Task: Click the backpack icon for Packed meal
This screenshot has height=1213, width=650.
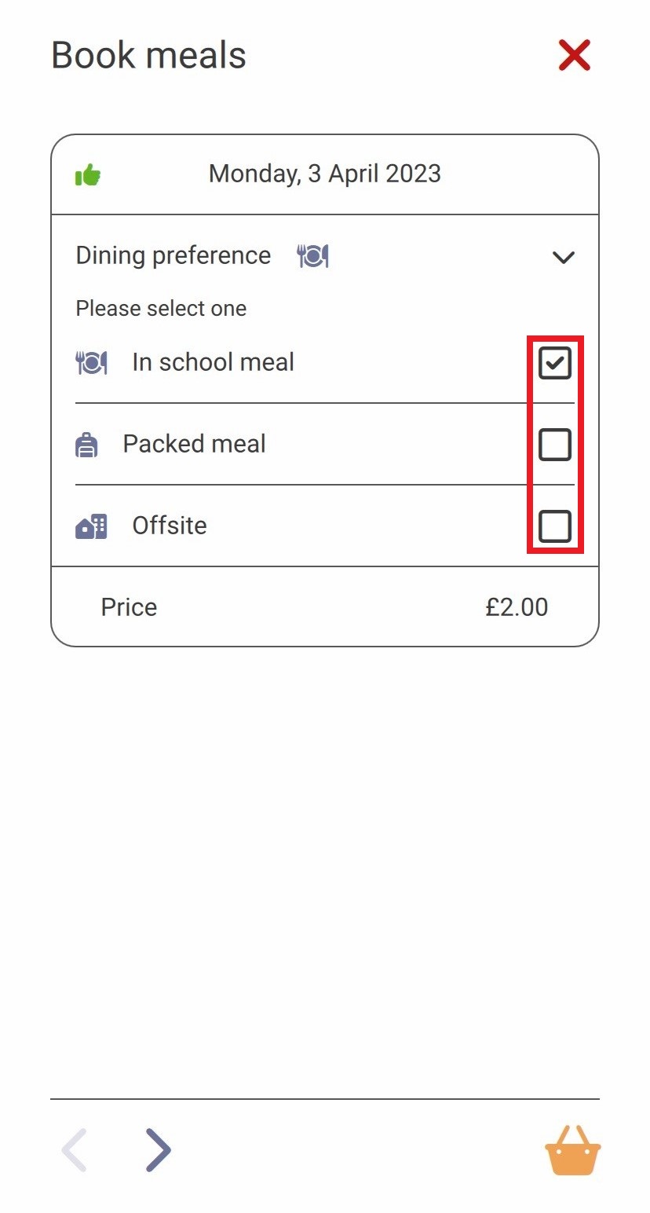Action: tap(86, 445)
